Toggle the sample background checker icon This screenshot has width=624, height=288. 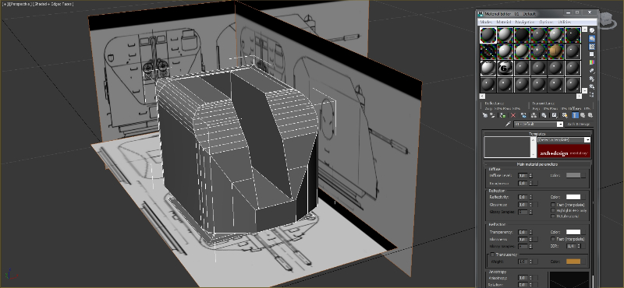click(x=592, y=47)
